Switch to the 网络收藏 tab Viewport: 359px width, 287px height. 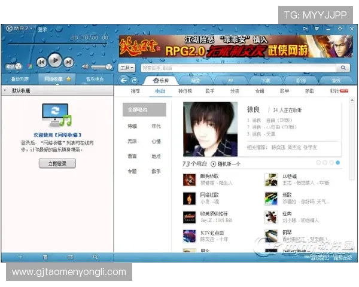coord(57,79)
